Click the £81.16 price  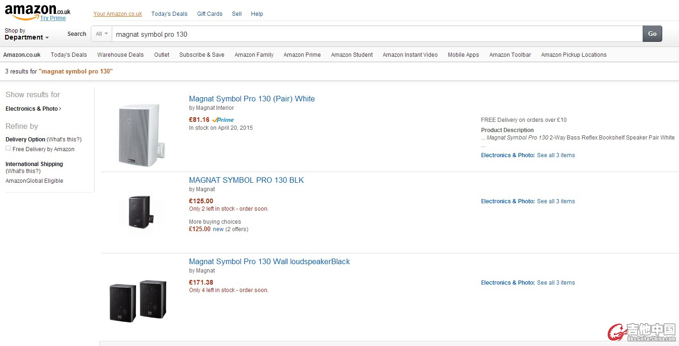199,120
